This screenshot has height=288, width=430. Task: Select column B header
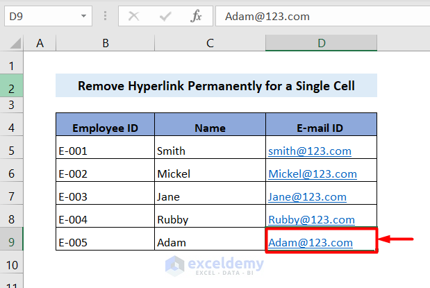coord(106,43)
